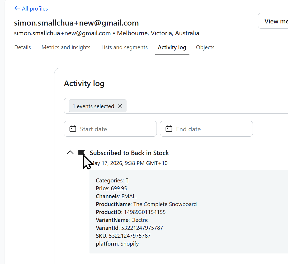Click the back arrow icon beside All profiles
The image size is (288, 264).
[17, 8]
